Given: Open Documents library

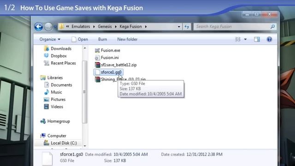Looking at the screenshot, I should 61,85.
